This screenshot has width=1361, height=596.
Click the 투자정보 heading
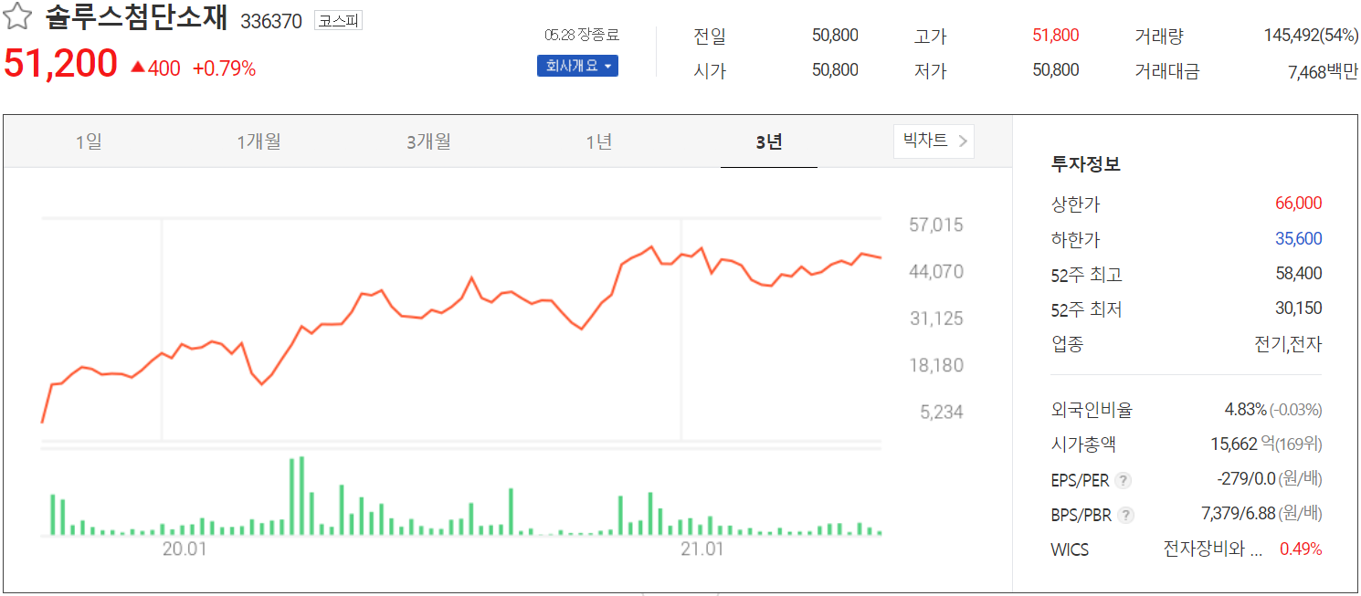click(x=1086, y=165)
